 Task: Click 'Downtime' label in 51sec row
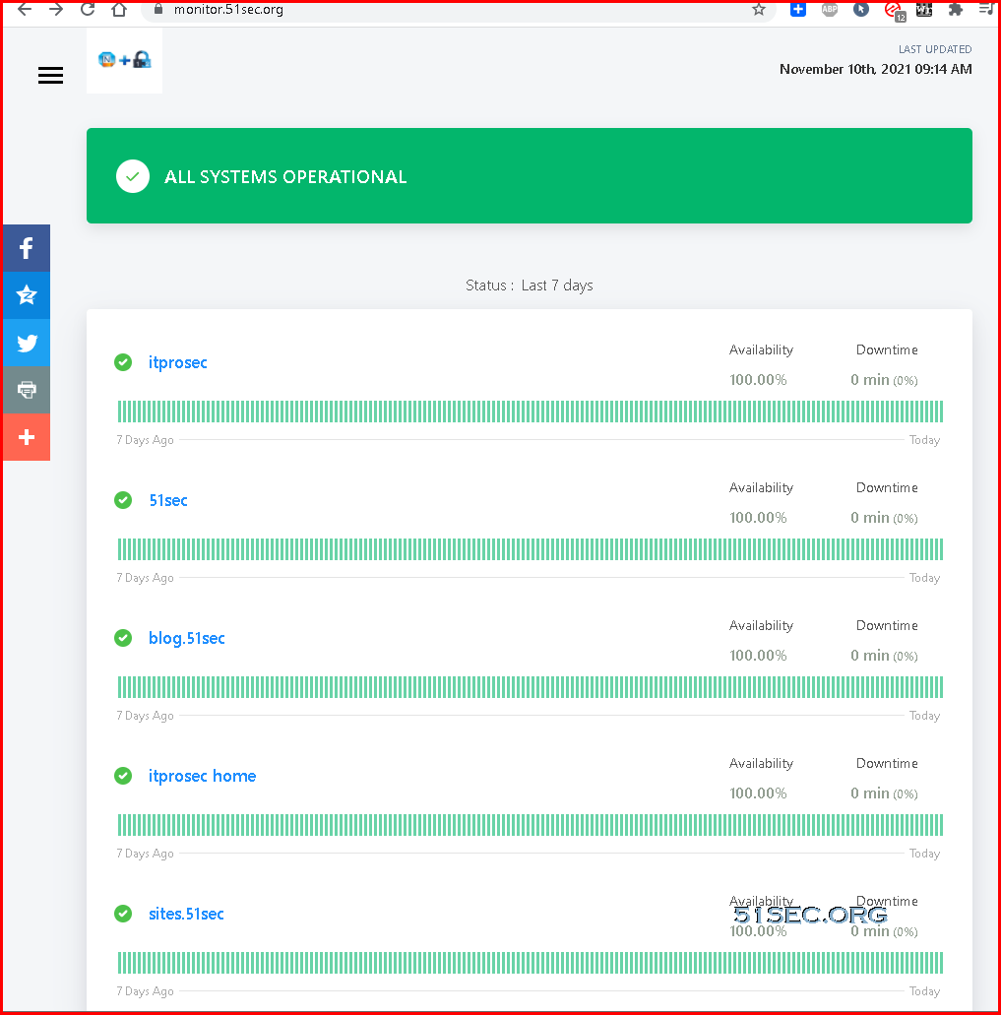(887, 488)
